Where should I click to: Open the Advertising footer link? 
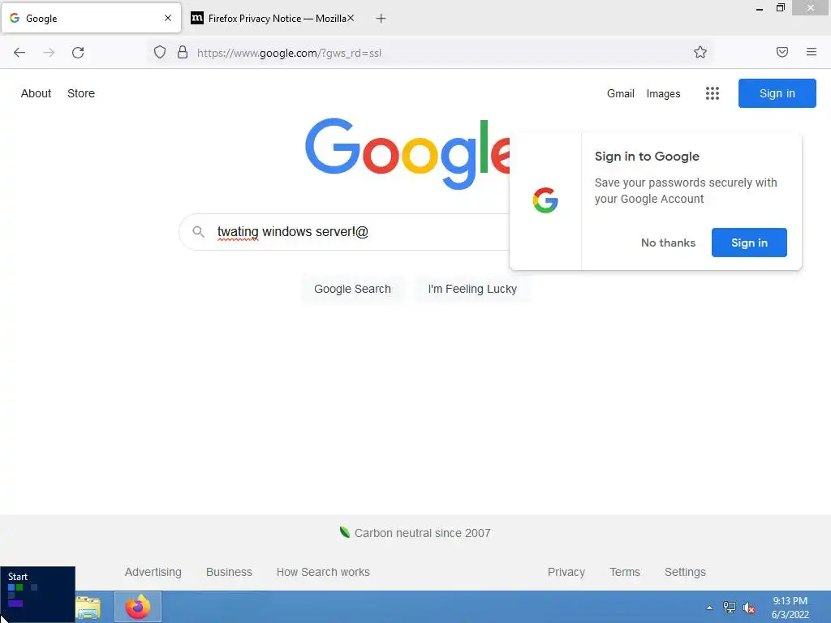tap(153, 572)
